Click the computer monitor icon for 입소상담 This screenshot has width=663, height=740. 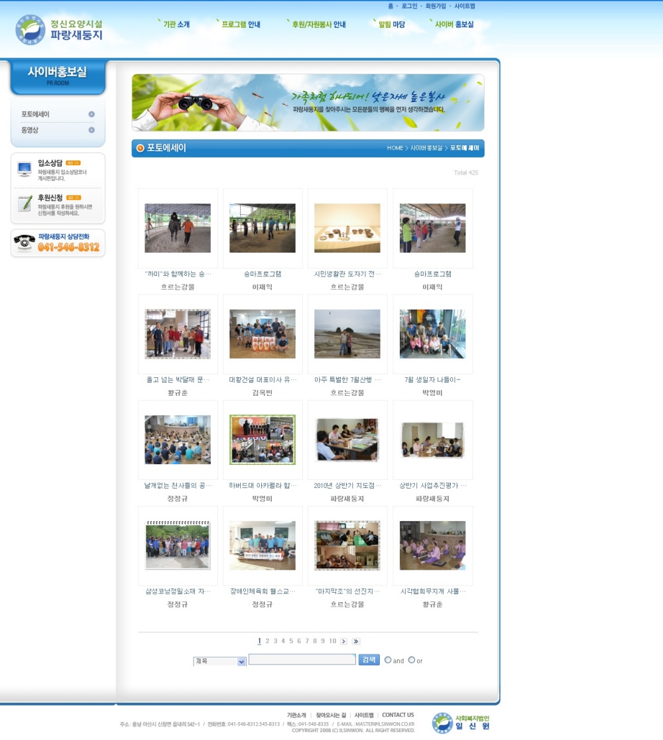pyautogui.click(x=25, y=170)
